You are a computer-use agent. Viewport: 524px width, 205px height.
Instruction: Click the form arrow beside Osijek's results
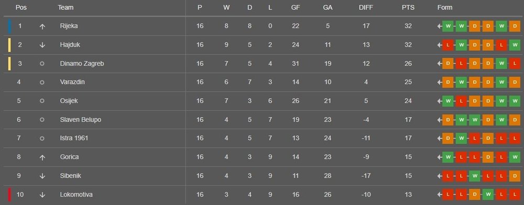pos(439,100)
